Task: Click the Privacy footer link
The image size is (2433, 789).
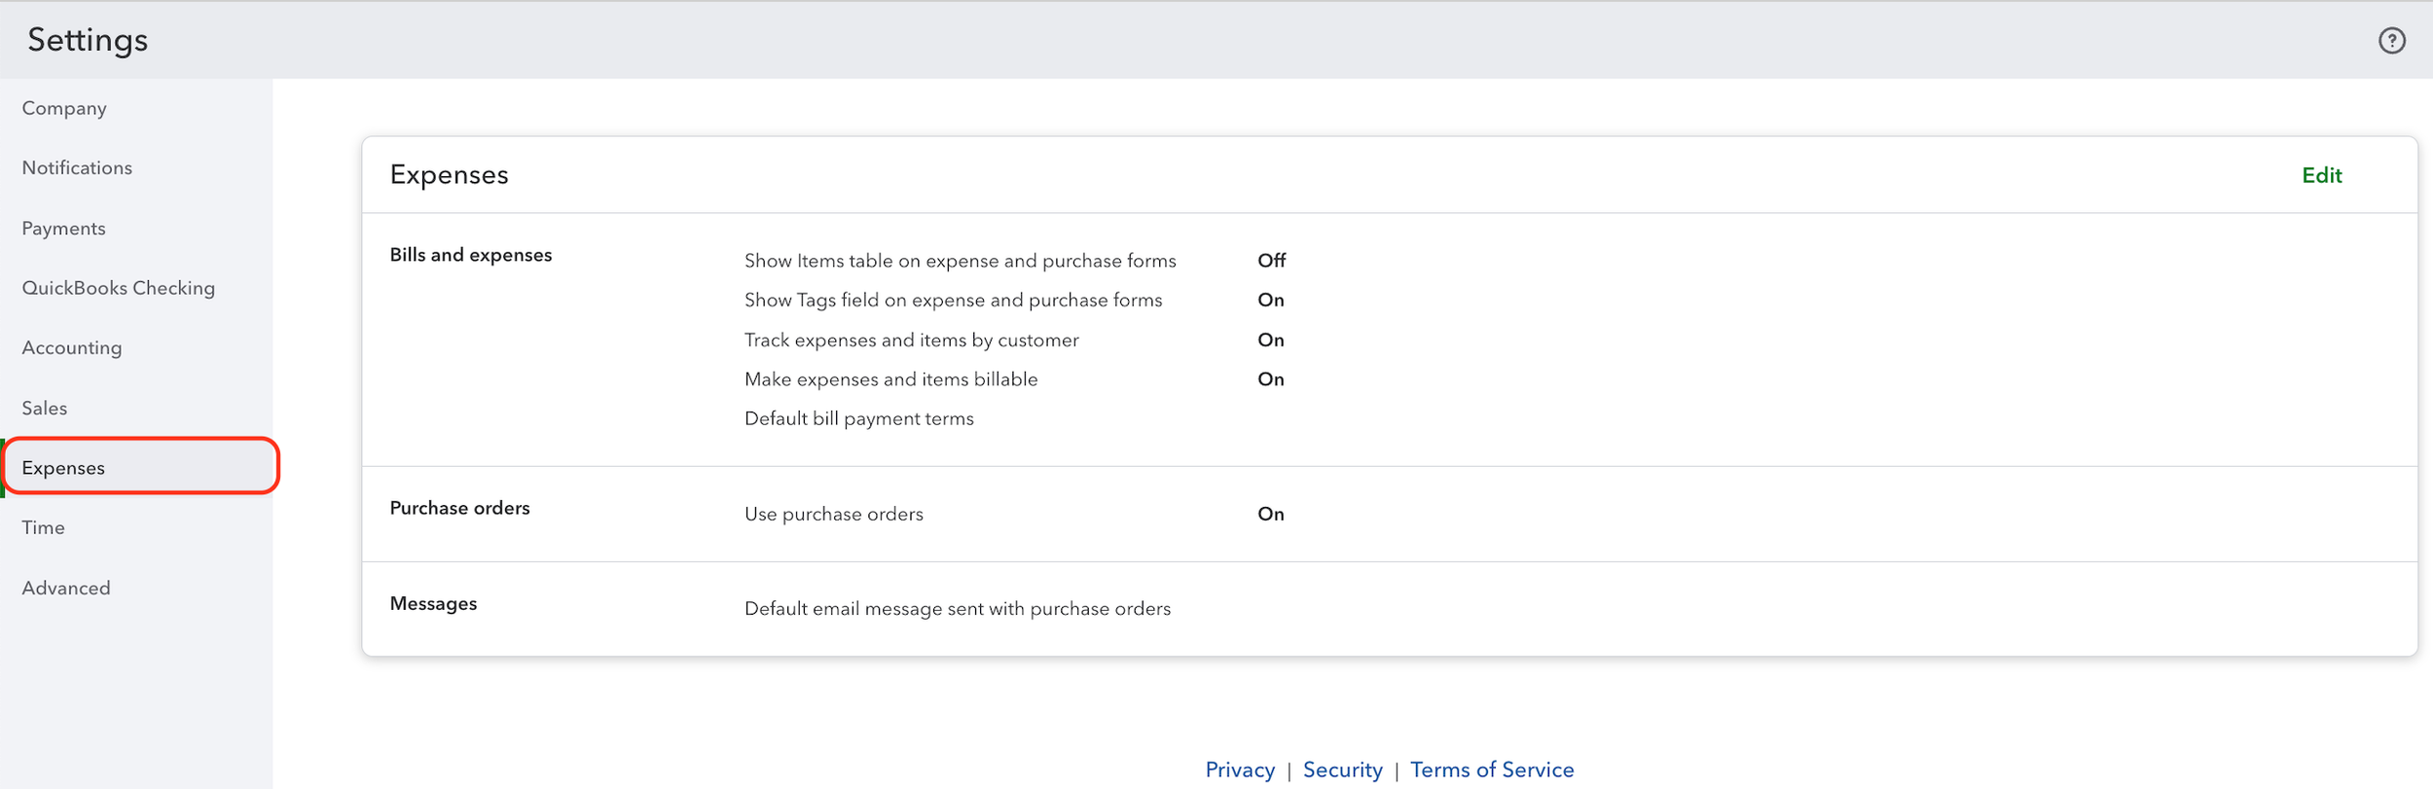Action: pos(1239,770)
